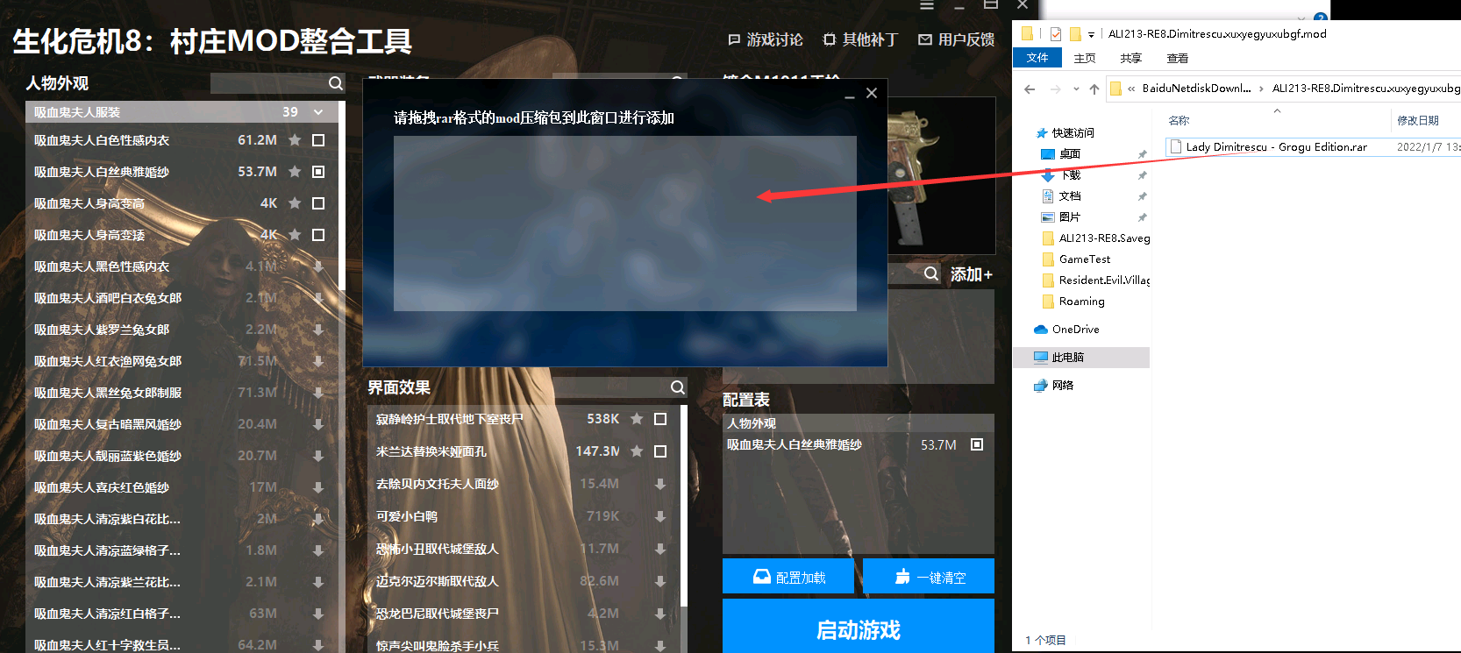
Task: Open 查看 ribbon tab
Action: pyautogui.click(x=1177, y=58)
